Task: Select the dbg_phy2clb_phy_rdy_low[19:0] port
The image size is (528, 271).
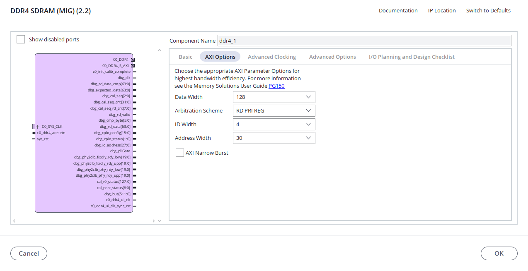Action: click(x=103, y=170)
